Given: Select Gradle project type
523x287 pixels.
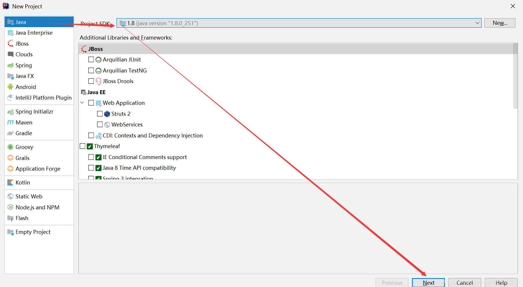Looking at the screenshot, I should pyautogui.click(x=39, y=133).
